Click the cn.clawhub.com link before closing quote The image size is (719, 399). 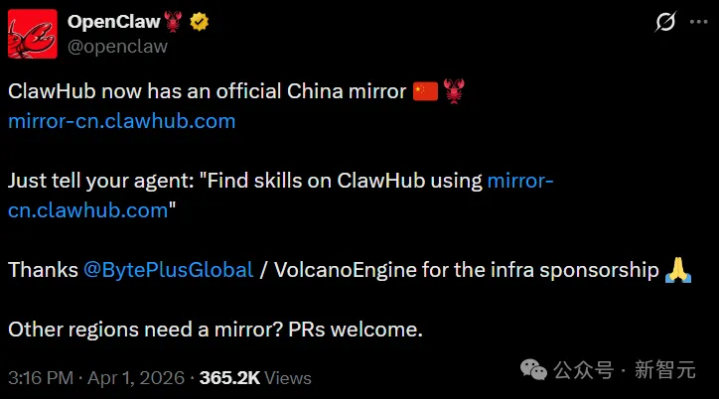tap(88, 210)
